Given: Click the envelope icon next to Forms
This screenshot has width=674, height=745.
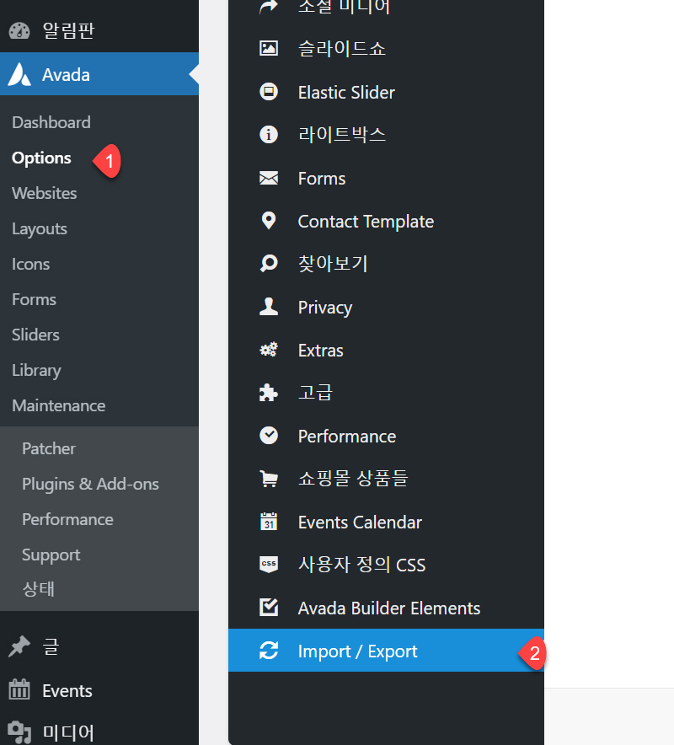Looking at the screenshot, I should click(269, 178).
